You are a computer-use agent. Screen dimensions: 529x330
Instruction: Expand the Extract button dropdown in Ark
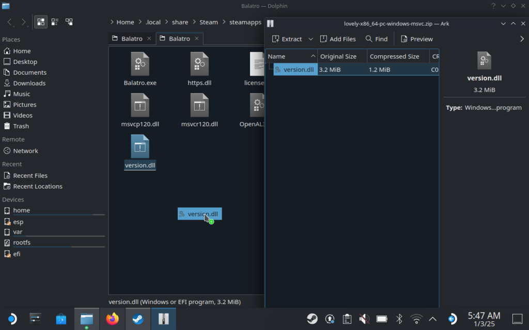(310, 39)
